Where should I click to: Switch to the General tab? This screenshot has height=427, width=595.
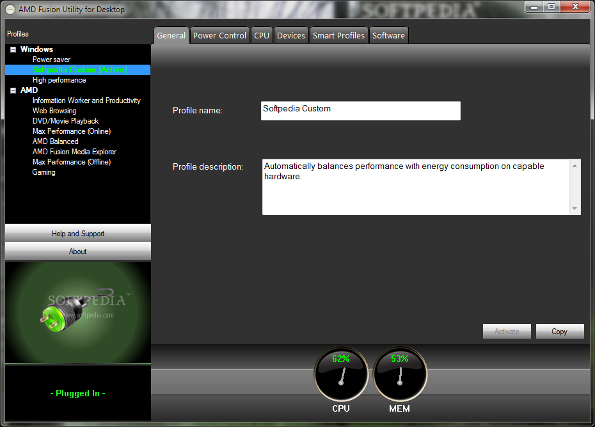(171, 36)
